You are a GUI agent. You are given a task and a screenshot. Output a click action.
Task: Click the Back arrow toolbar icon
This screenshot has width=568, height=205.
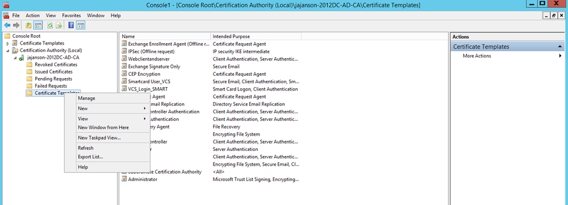point(7,26)
